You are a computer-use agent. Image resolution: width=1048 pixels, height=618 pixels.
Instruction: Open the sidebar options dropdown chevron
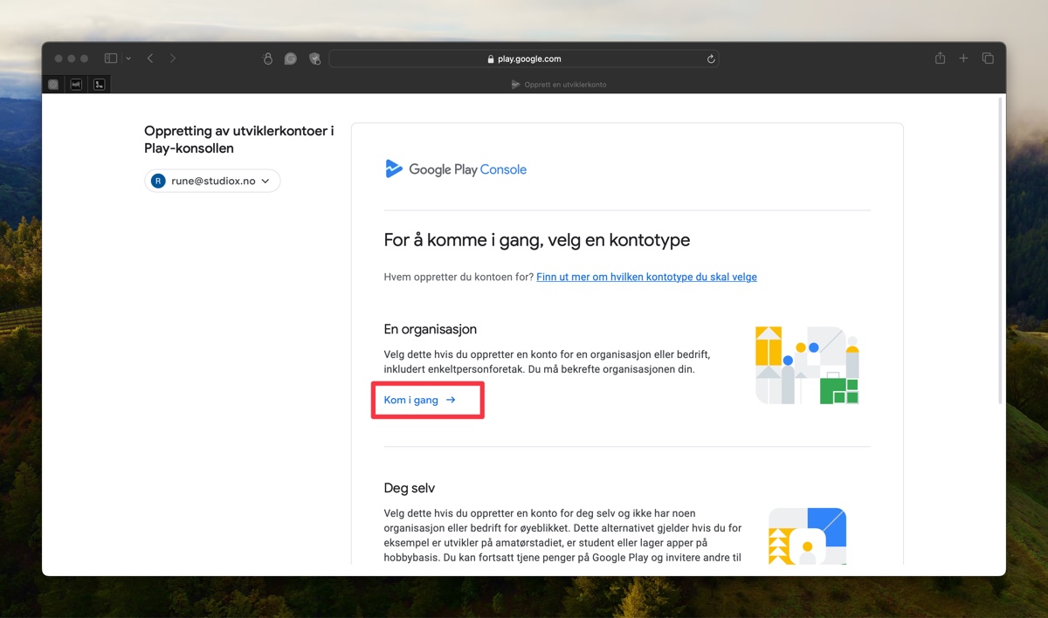pyautogui.click(x=128, y=58)
